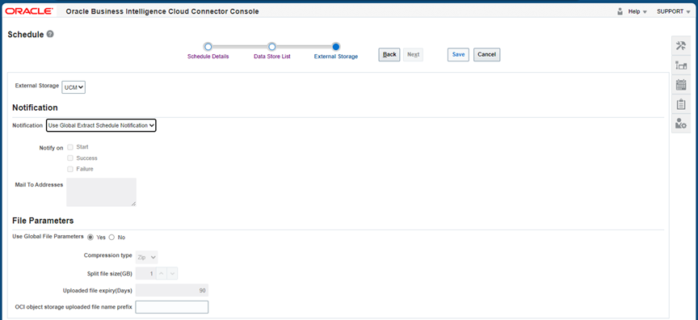Open the data store configuration panel icon
The image size is (698, 320).
pos(681,65)
